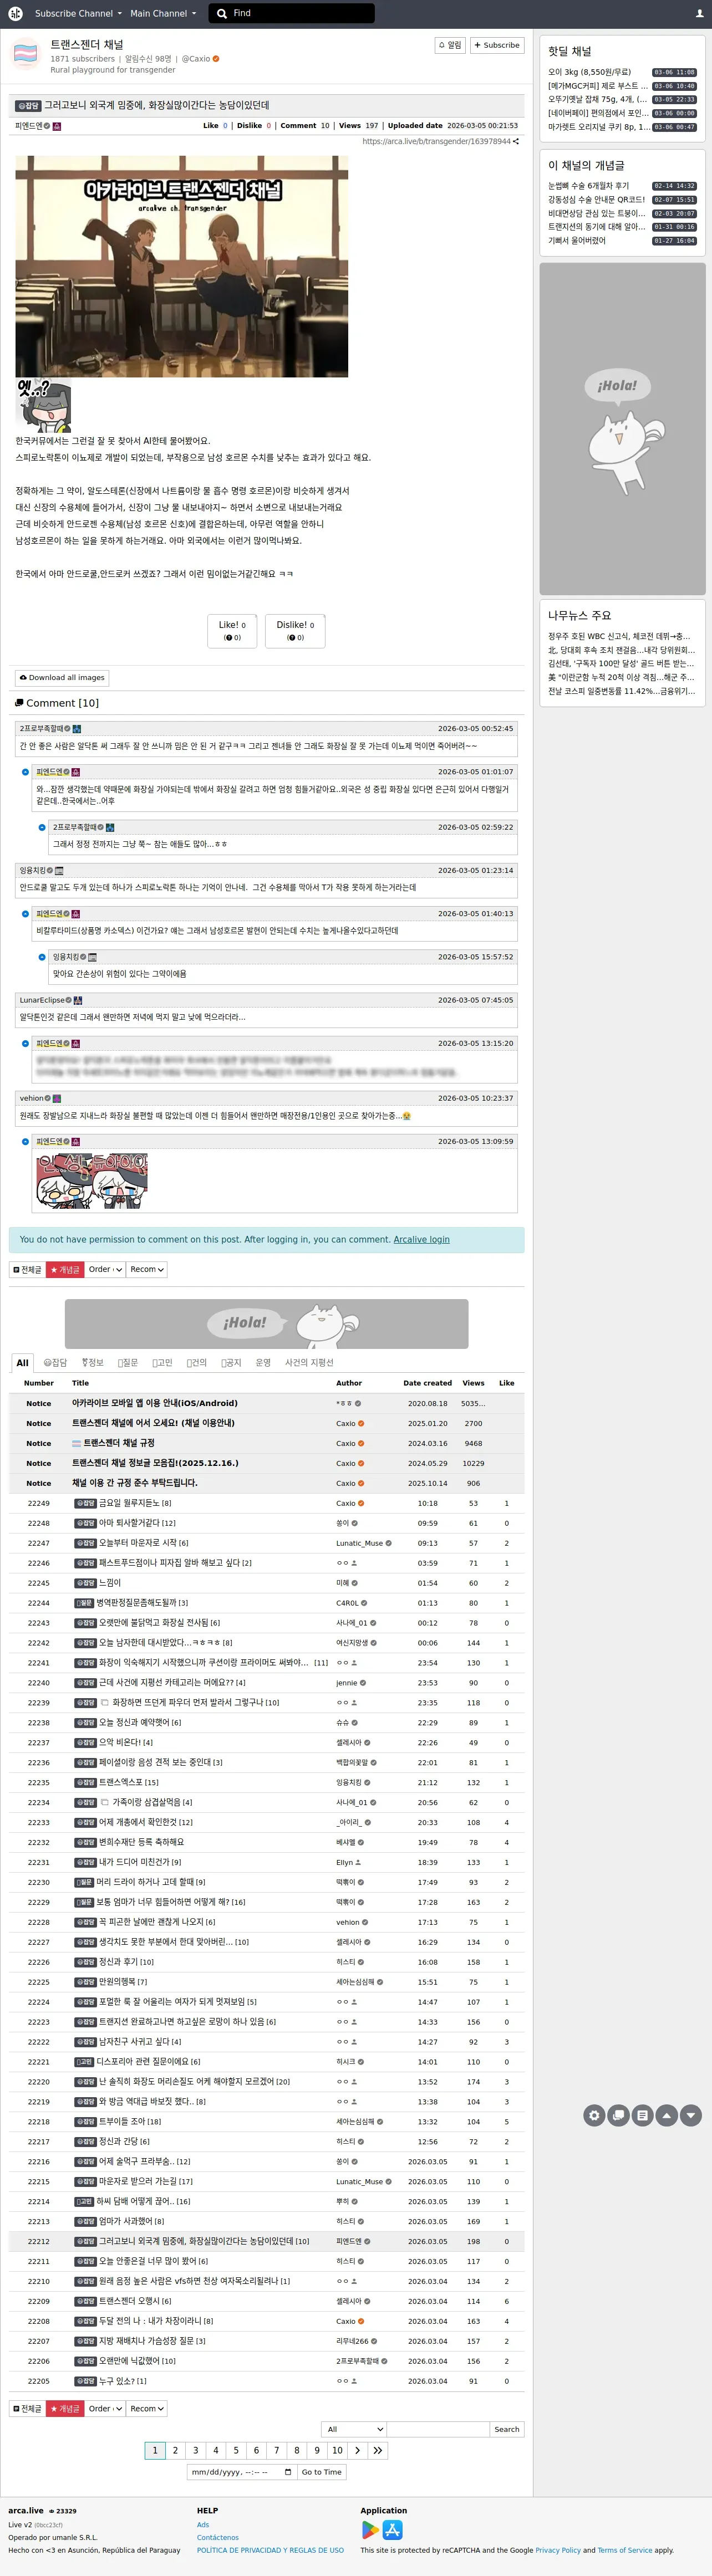This screenshot has height=2576, width=712.
Task: Click 엣..? emoticon sticker in post
Action: pos(43,404)
